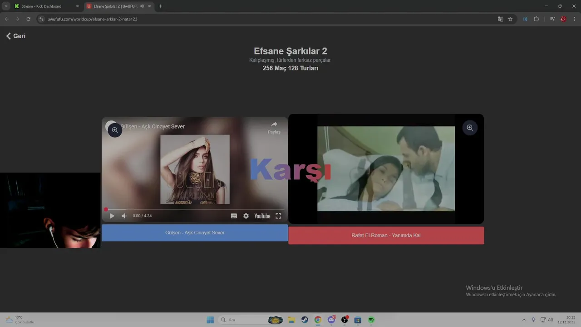The image size is (581, 327).
Task: Open Discord from the taskbar
Action: [x=331, y=320]
